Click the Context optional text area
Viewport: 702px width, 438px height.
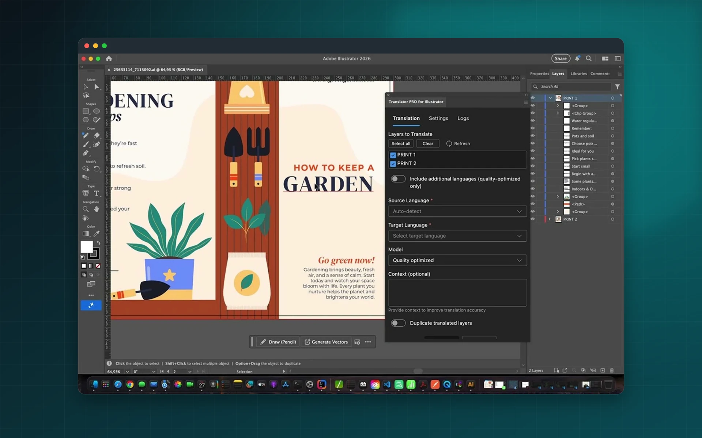(x=457, y=293)
